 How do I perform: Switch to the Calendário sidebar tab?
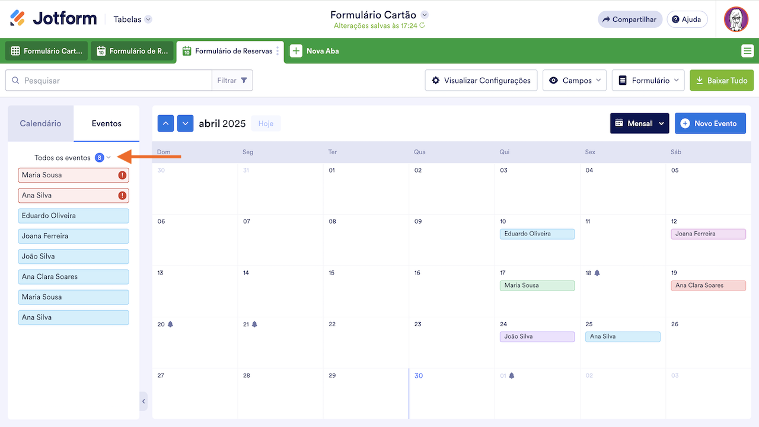click(40, 123)
